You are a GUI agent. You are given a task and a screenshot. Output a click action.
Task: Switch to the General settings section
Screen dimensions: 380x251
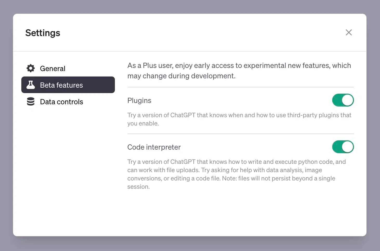53,68
